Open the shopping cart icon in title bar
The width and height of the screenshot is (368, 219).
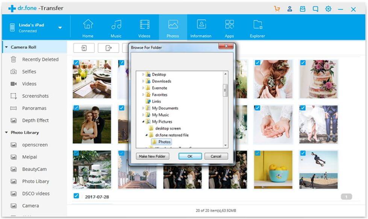277,9
